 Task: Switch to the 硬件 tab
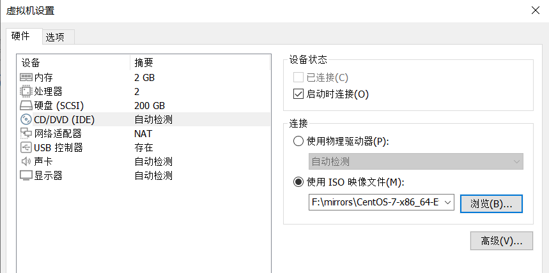(x=21, y=36)
